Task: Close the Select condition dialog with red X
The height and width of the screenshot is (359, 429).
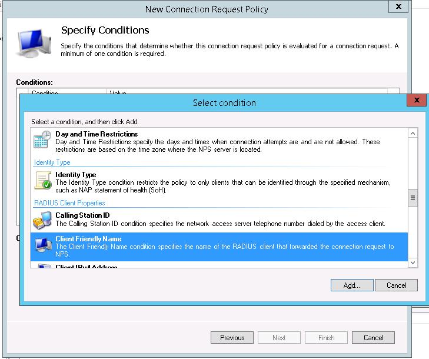Action: [x=417, y=100]
